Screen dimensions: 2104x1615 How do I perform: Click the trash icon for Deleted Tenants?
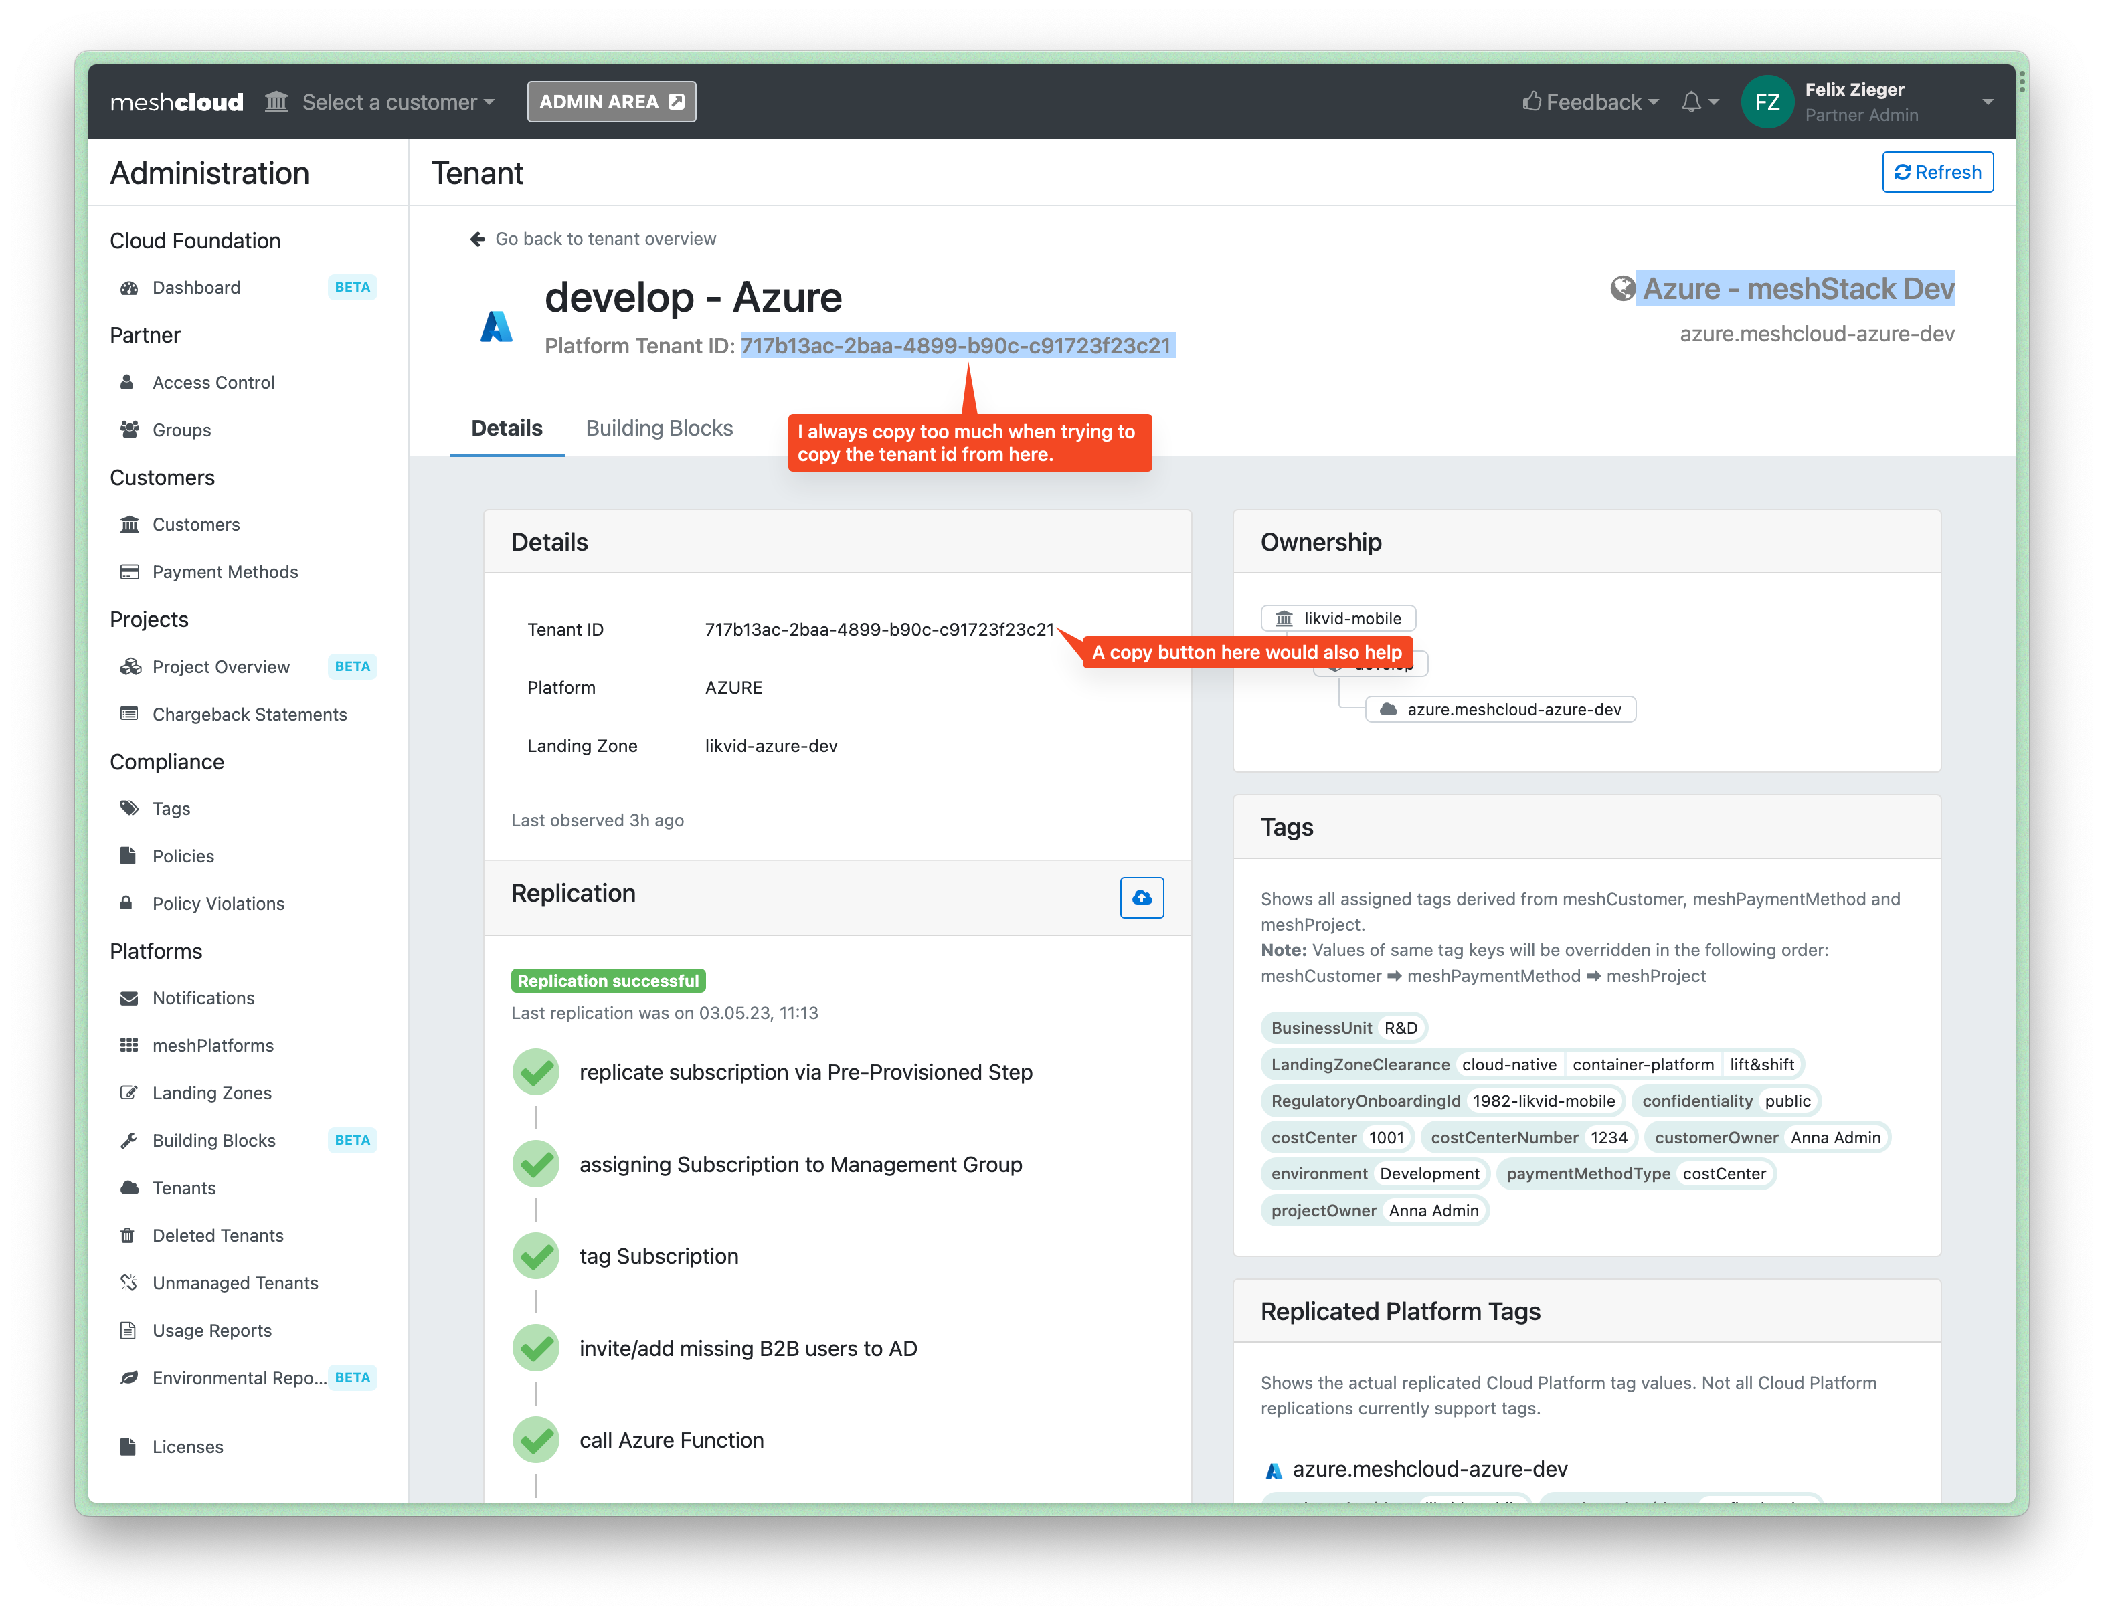[128, 1235]
